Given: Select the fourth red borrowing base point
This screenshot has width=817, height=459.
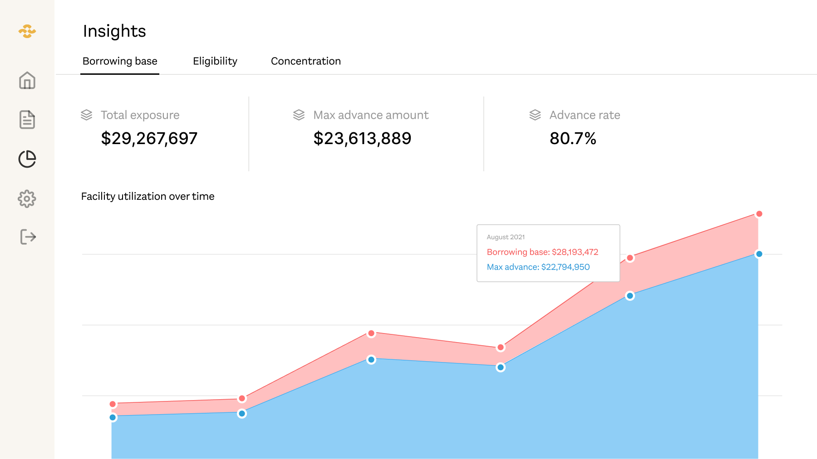Looking at the screenshot, I should (501, 348).
